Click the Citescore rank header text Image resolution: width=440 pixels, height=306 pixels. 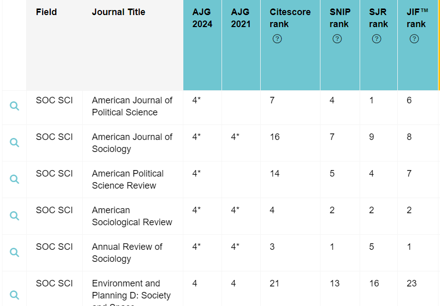[290, 18]
